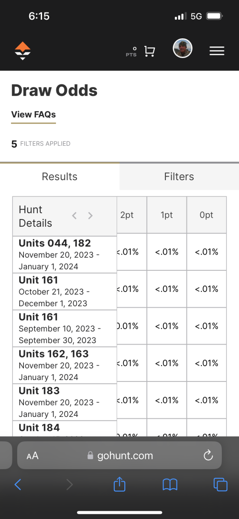
Task: Switch to the Filters tab
Action: point(179,176)
